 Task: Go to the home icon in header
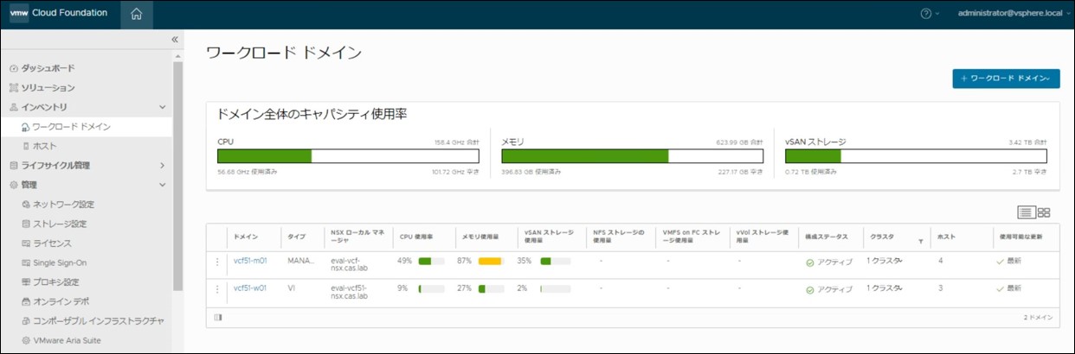[x=137, y=14]
